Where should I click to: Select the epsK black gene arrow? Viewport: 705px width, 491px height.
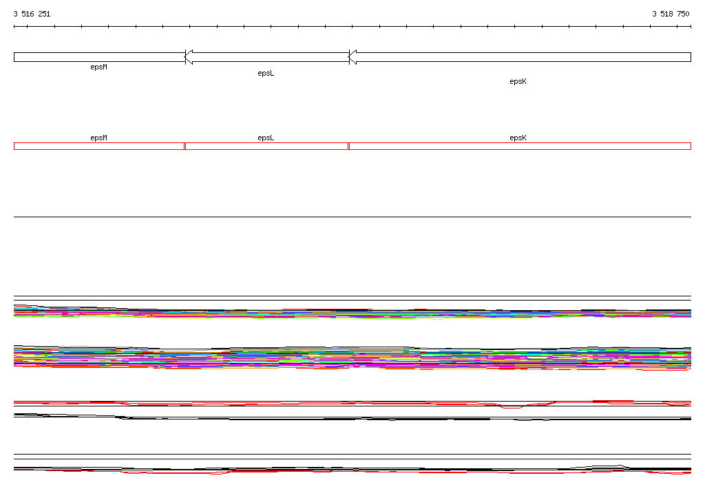click(520, 57)
